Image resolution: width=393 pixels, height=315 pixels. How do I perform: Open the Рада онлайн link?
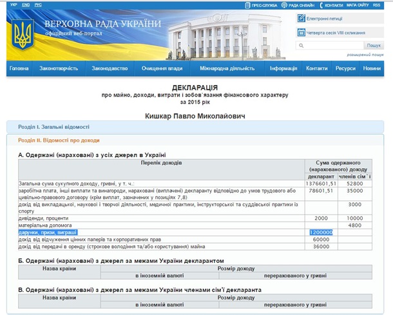click(302, 5)
